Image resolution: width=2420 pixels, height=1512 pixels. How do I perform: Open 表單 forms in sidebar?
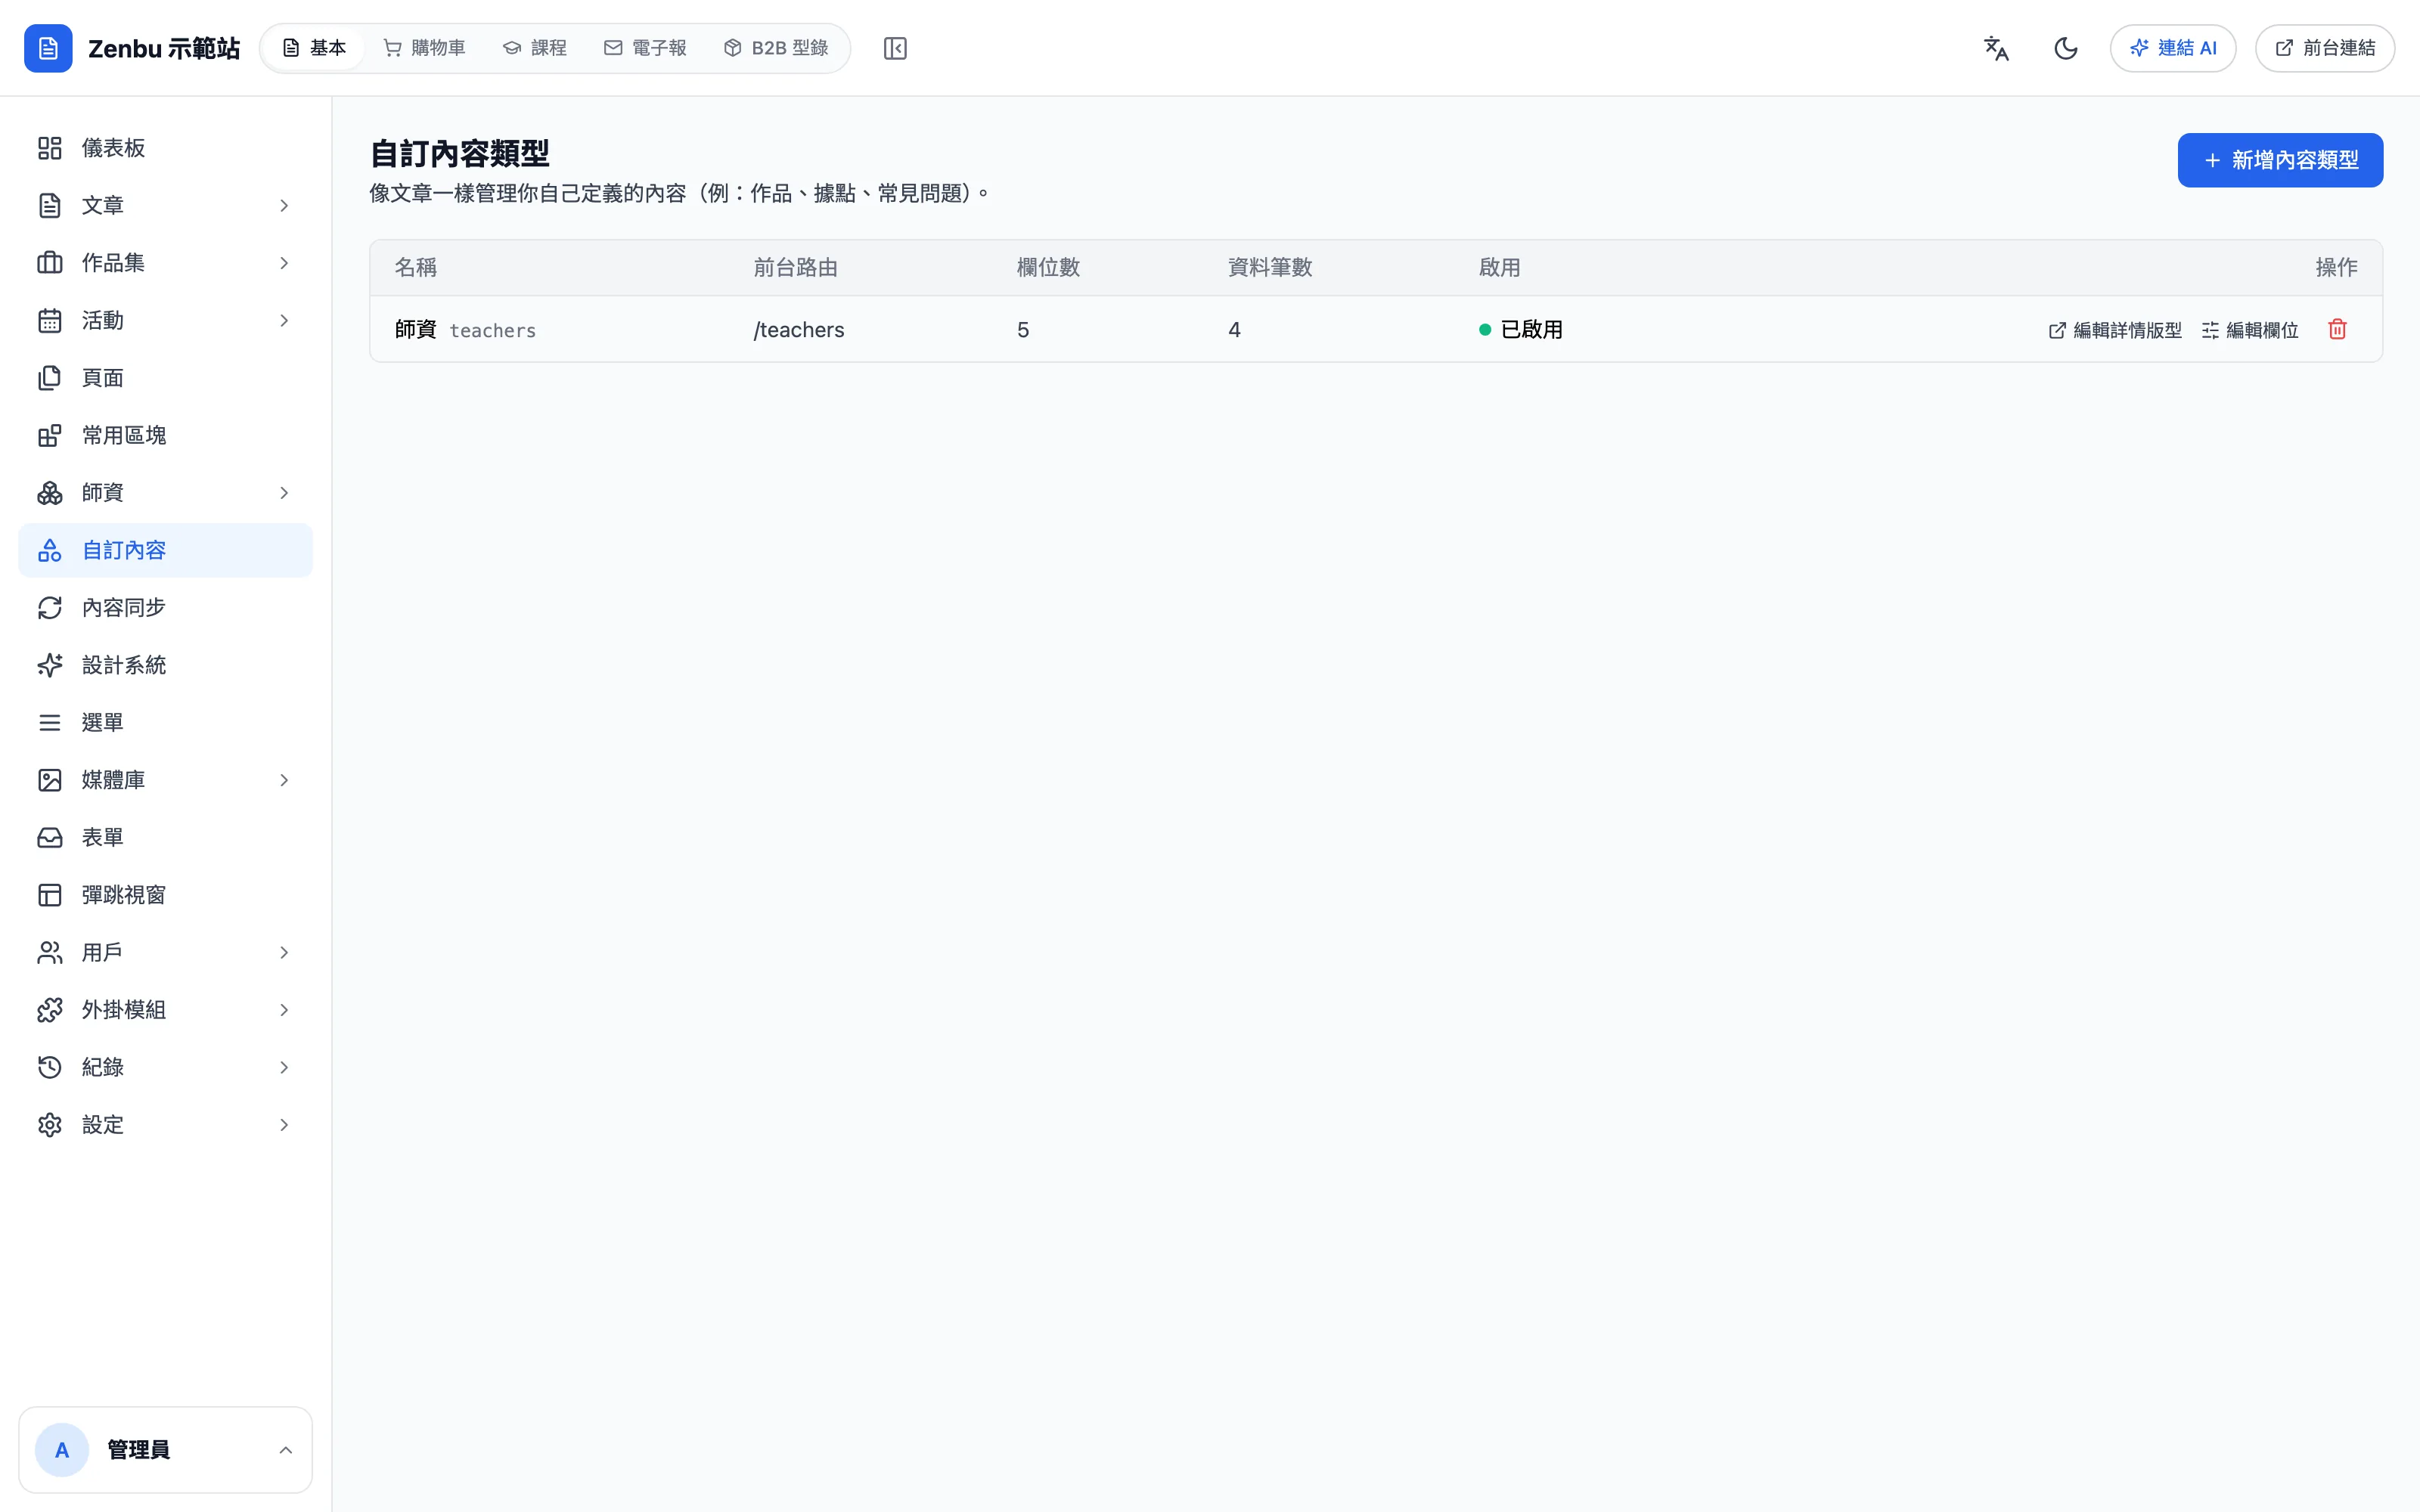click(165, 837)
